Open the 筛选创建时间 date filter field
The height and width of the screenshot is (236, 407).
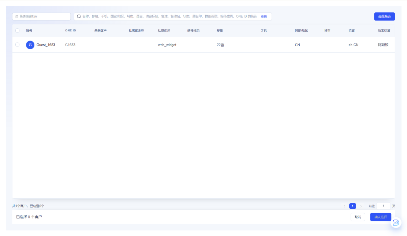(x=41, y=16)
